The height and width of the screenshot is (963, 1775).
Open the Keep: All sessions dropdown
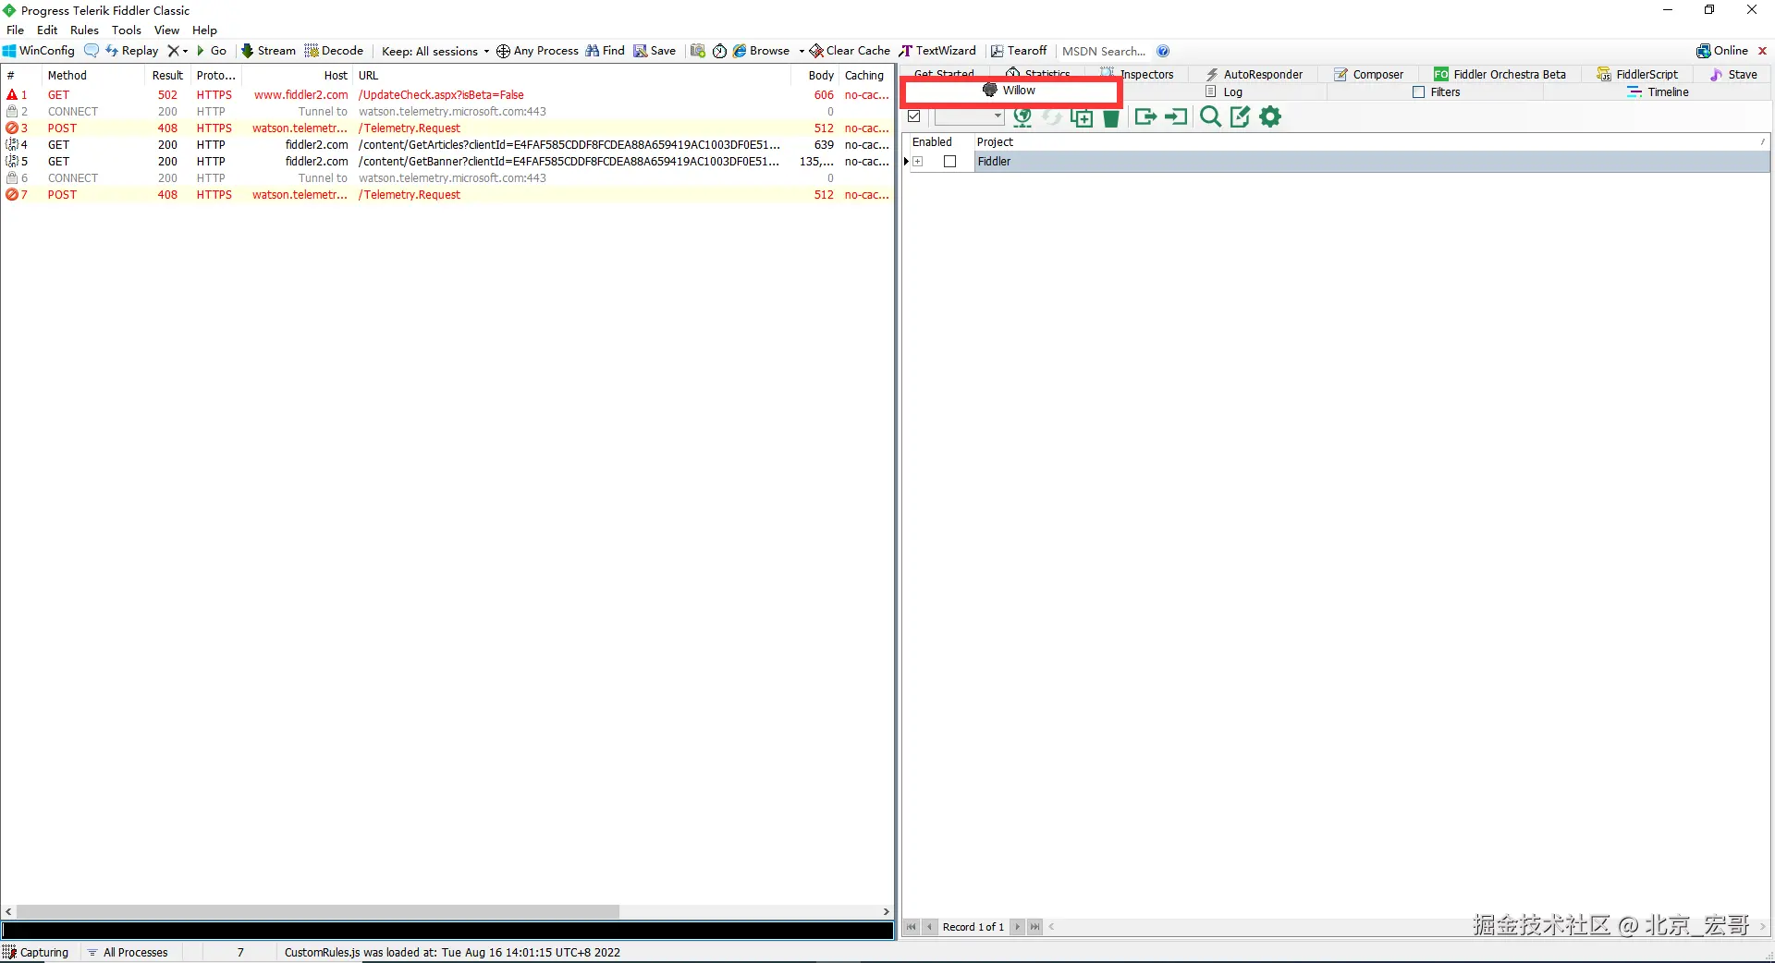pos(435,51)
